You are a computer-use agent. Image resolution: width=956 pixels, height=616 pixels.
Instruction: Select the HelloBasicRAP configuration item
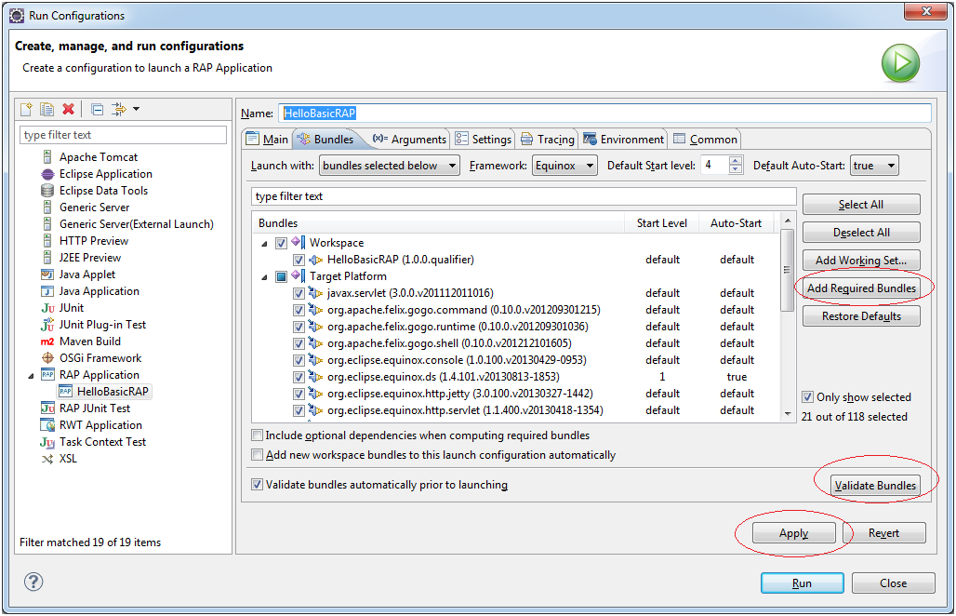point(104,392)
